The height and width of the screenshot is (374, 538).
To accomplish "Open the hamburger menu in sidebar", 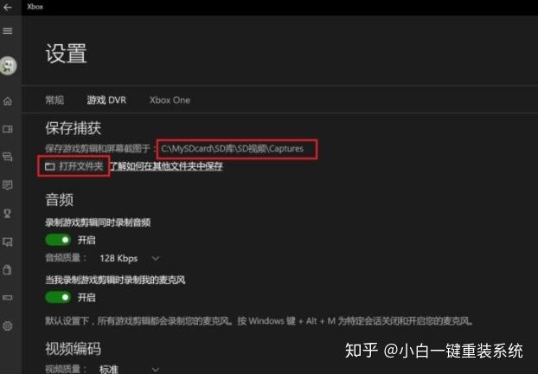I will tap(8, 31).
